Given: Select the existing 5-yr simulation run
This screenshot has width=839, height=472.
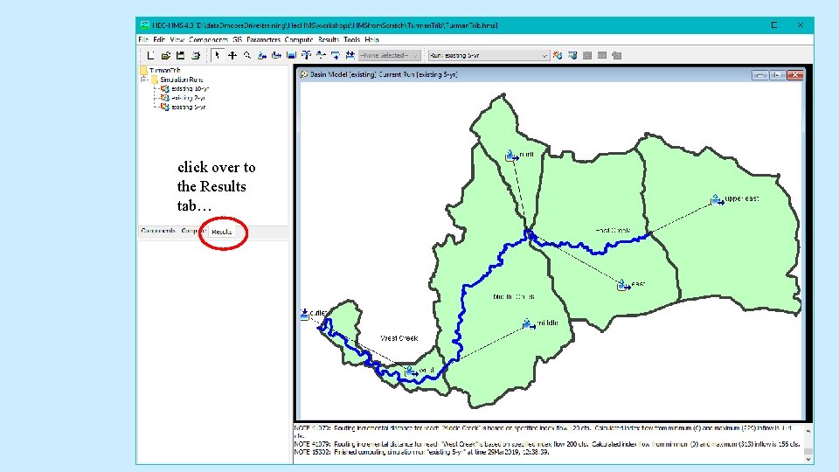Looking at the screenshot, I should 183,107.
